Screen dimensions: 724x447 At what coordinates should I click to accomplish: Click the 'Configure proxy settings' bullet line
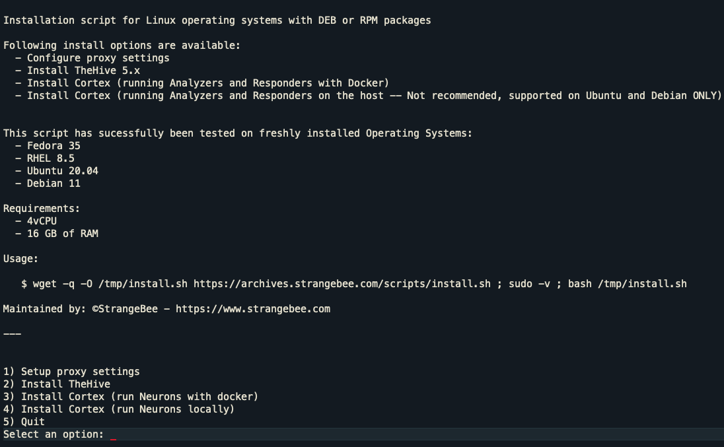coord(98,58)
